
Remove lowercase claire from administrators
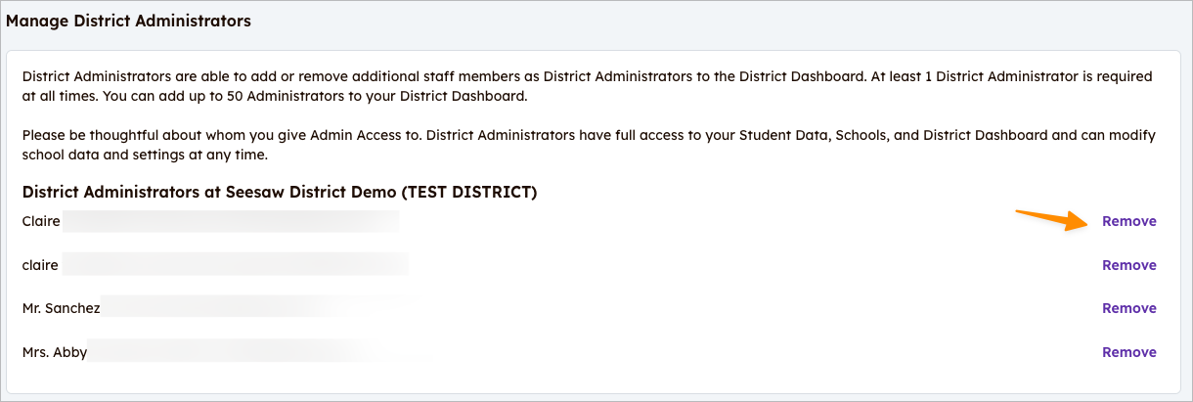coord(1128,265)
